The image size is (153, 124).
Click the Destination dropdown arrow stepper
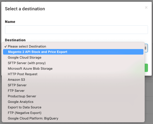[145, 47]
